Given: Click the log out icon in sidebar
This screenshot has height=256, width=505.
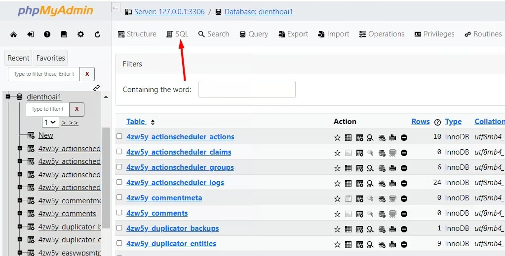Looking at the screenshot, I should tap(30, 34).
